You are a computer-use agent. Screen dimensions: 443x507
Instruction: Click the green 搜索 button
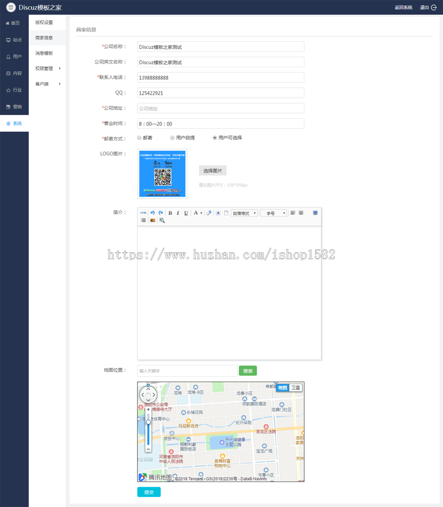[248, 371]
